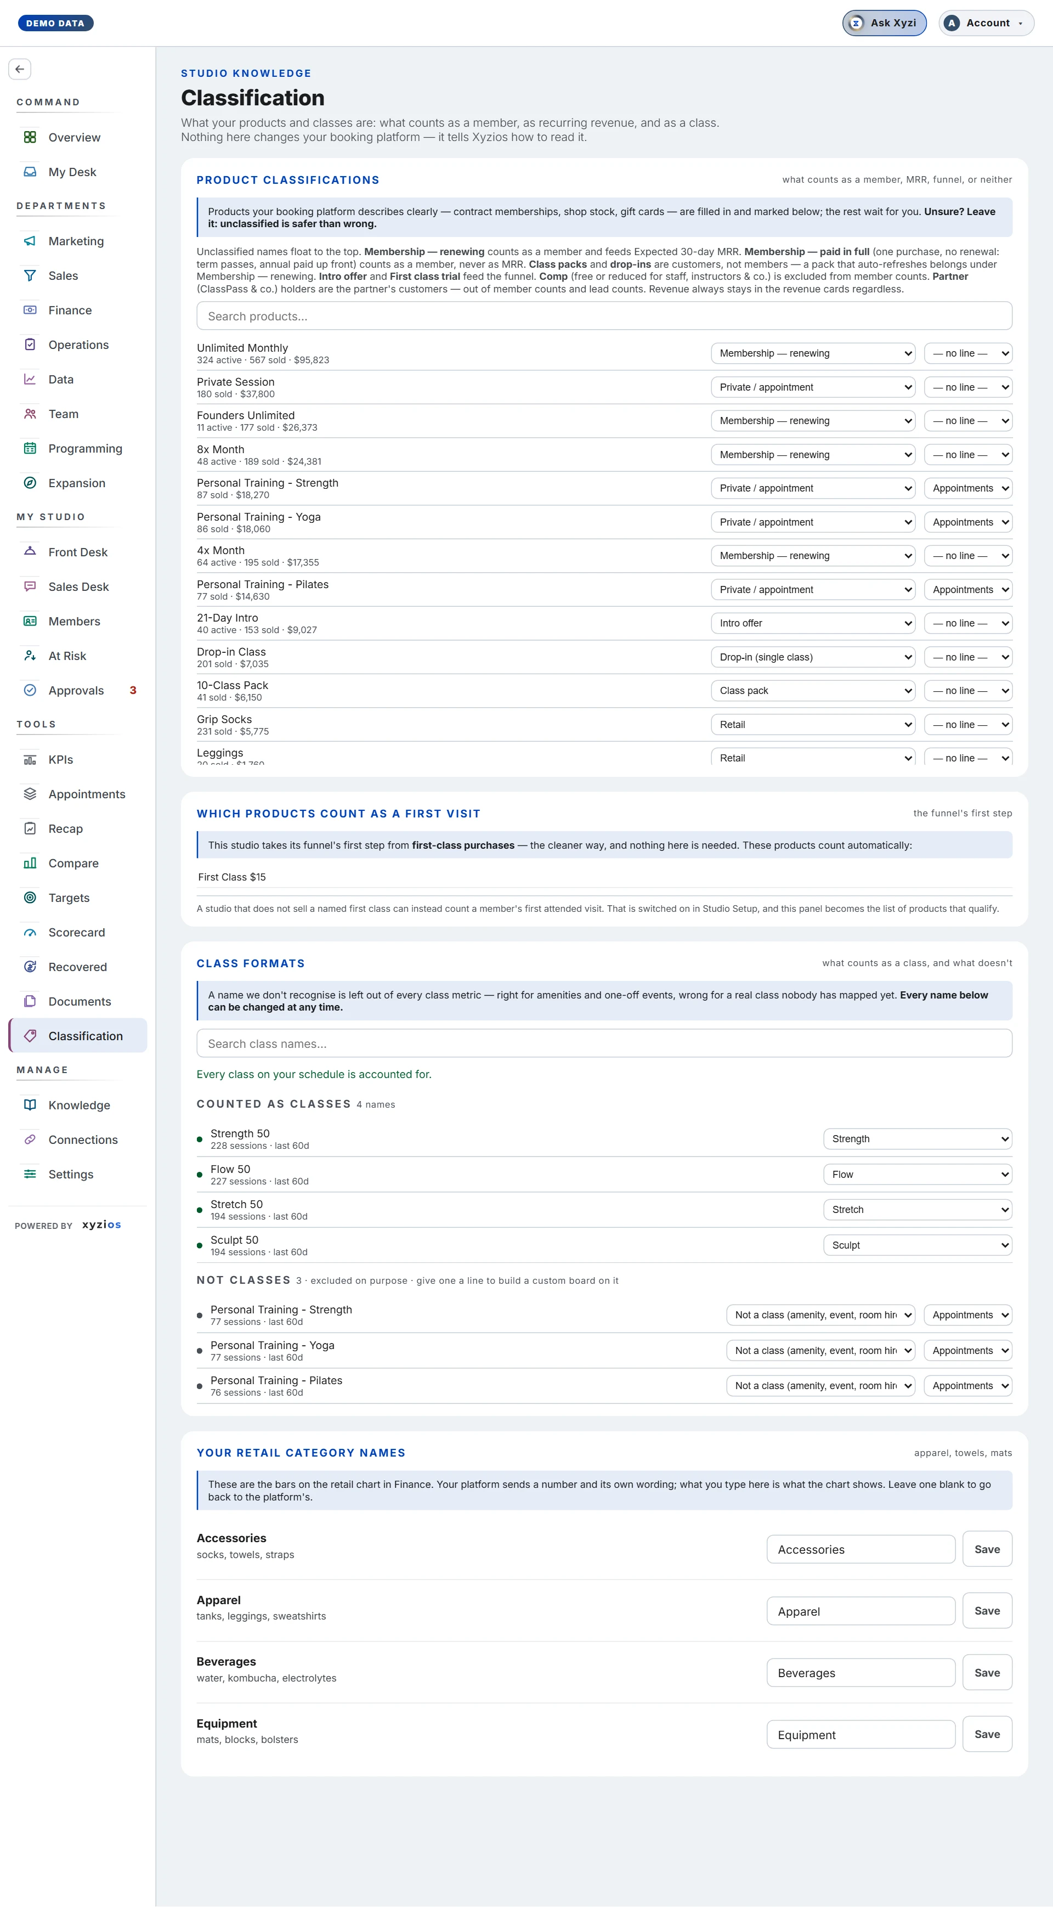Screen dimensions: 1053x1907
Task: Open Approvals with 3 pending badge
Action: coord(78,690)
